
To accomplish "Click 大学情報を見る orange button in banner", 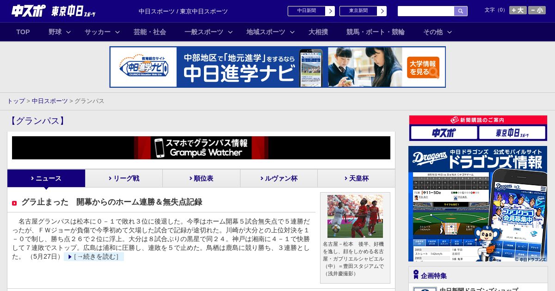I will pos(423,67).
